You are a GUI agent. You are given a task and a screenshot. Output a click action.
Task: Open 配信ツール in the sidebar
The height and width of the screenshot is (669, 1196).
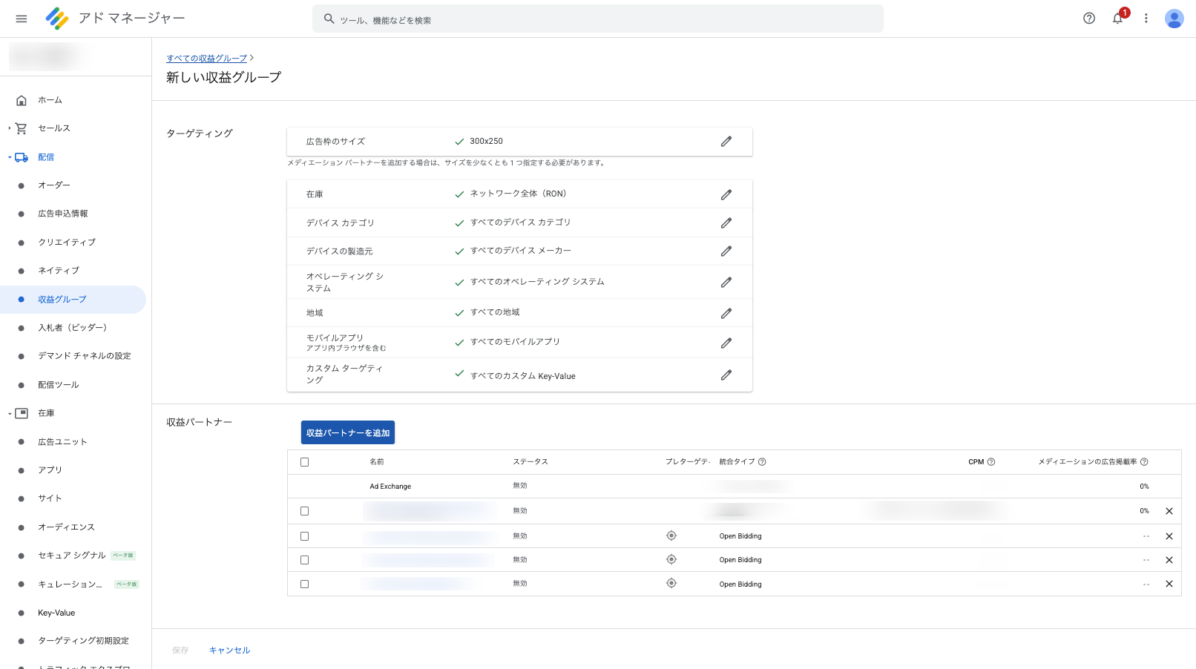[x=59, y=385]
